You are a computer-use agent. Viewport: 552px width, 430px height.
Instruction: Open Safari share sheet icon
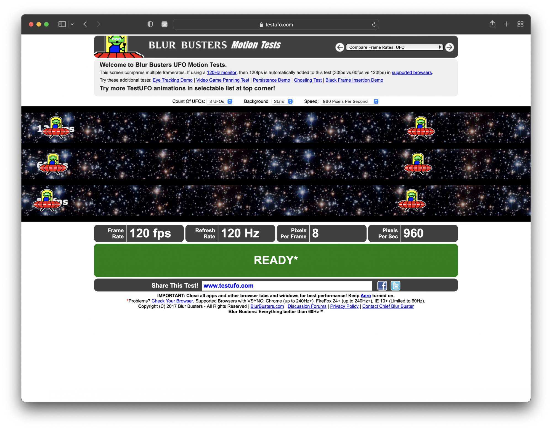coord(492,24)
